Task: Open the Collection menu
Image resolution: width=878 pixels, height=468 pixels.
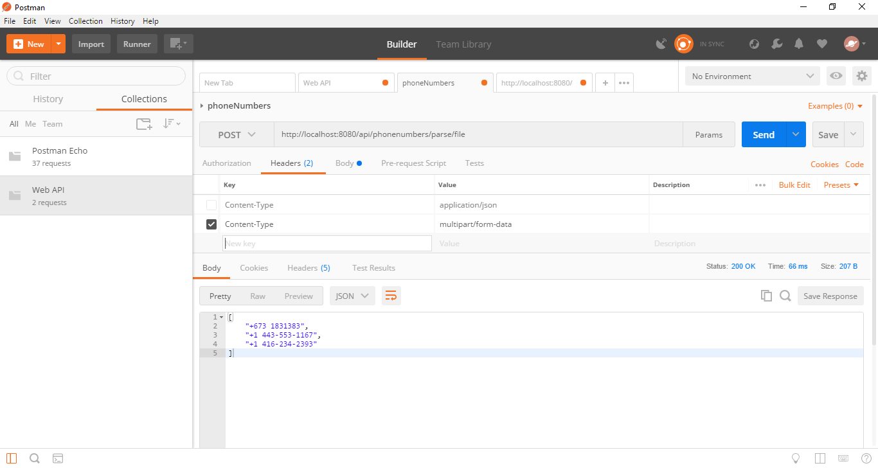Action: coord(85,21)
